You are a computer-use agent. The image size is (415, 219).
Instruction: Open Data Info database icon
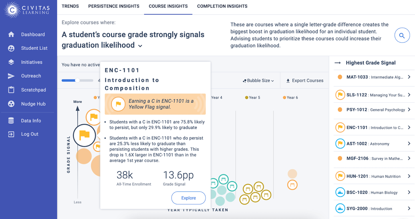coord(11,121)
